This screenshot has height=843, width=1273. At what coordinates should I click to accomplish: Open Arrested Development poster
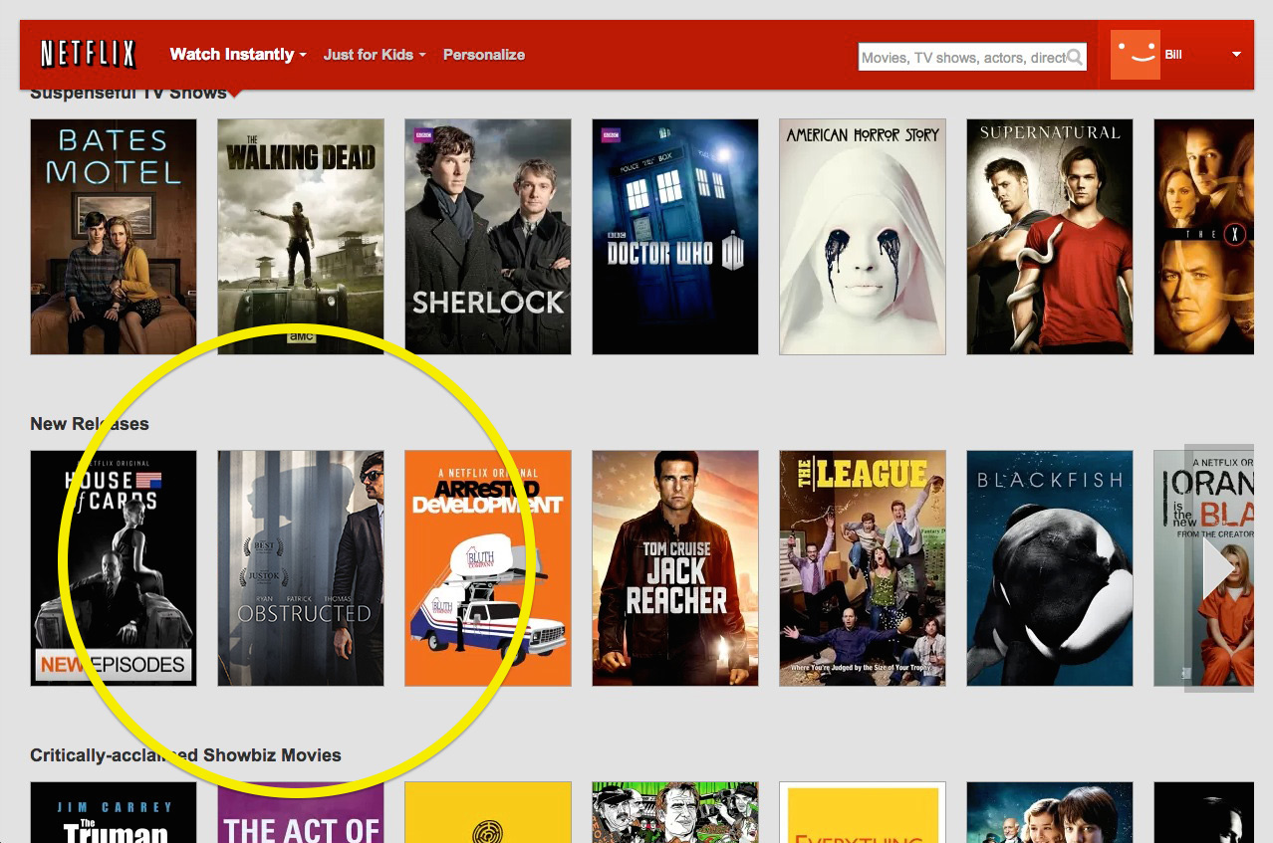pos(488,568)
